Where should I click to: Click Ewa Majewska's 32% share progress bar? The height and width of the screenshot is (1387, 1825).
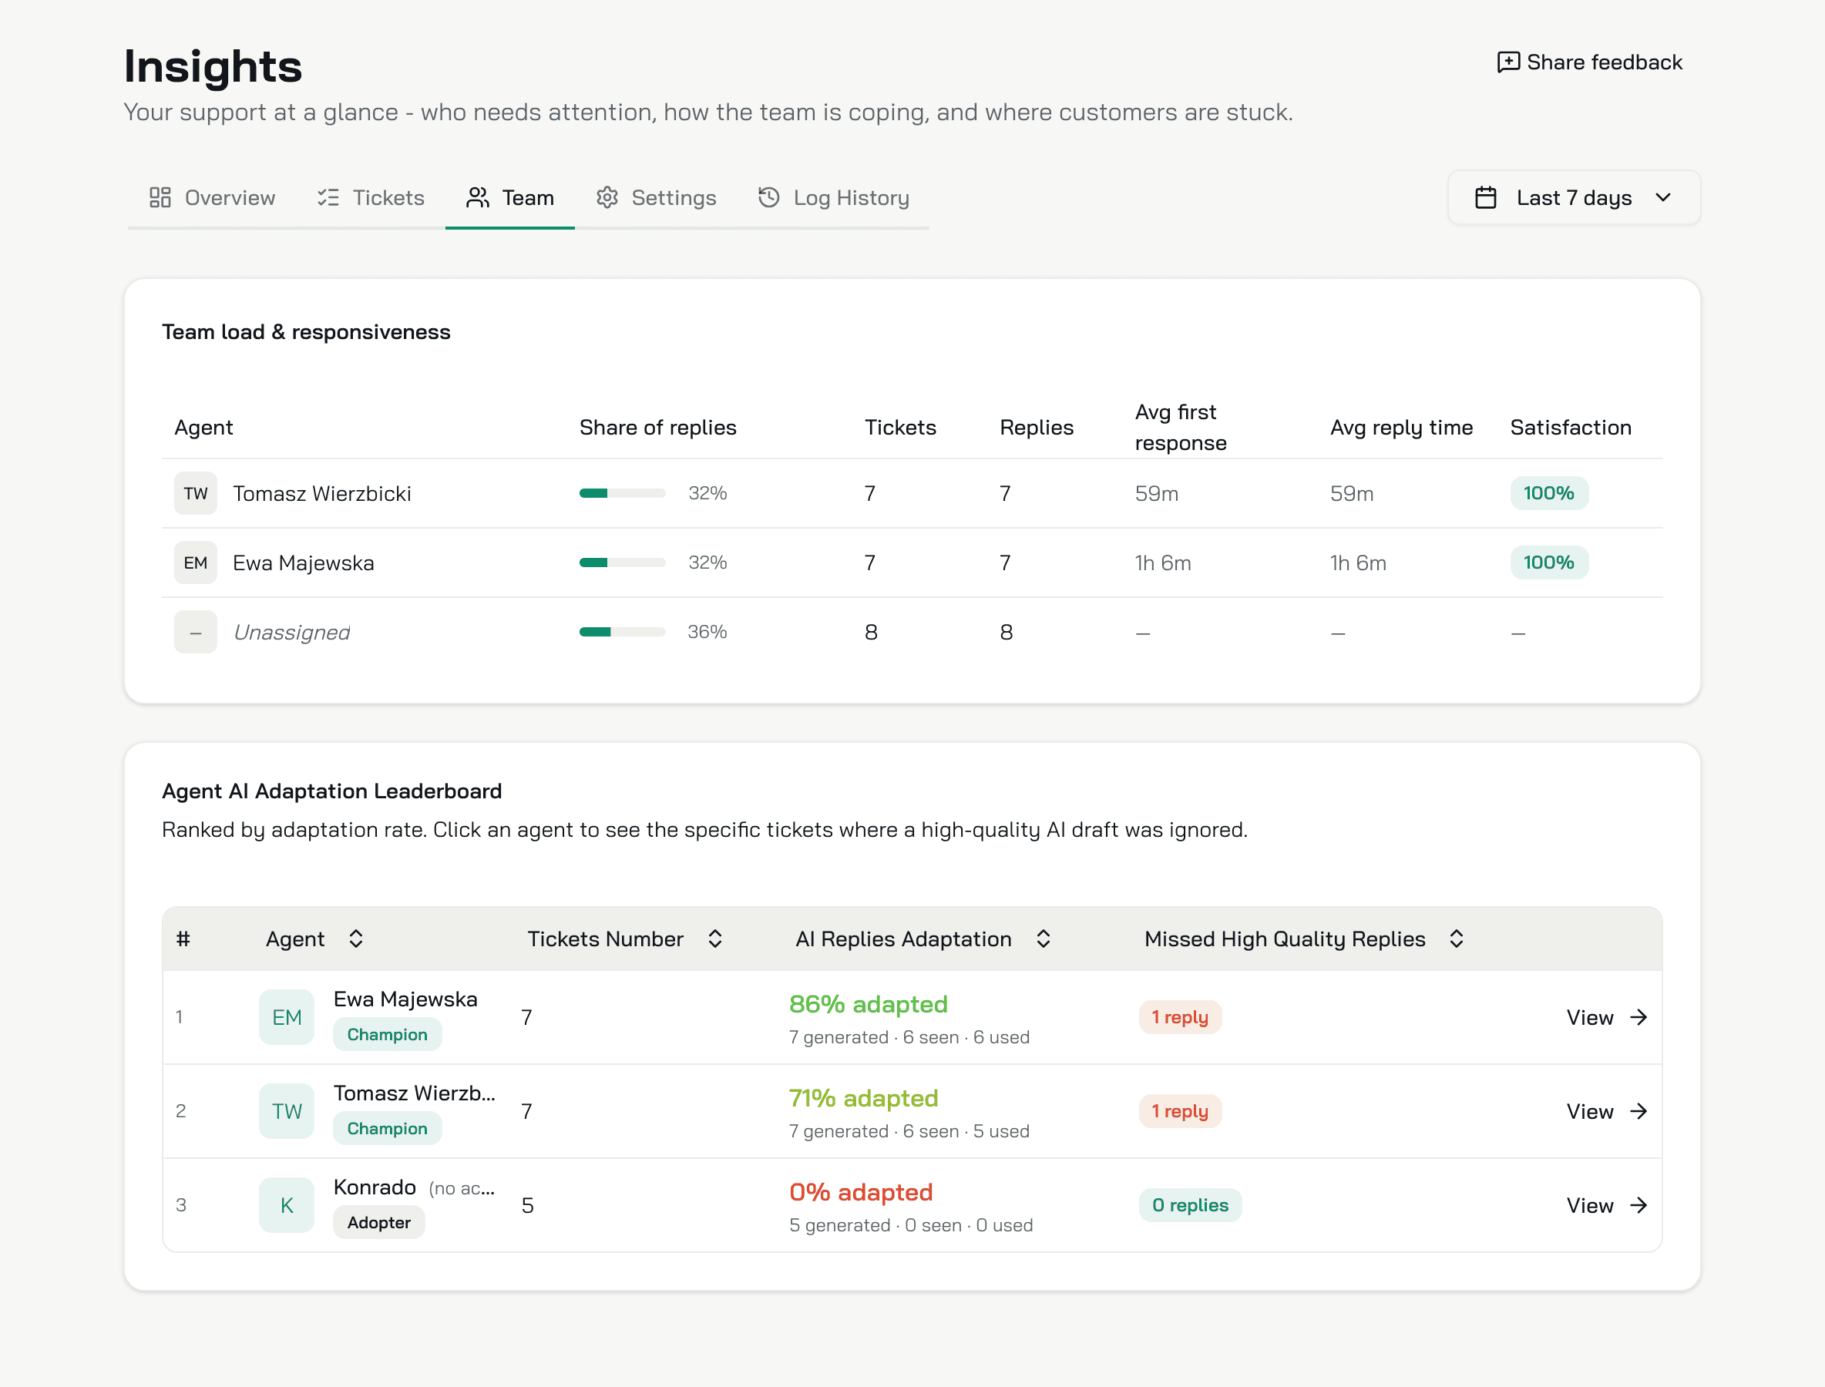click(x=622, y=563)
